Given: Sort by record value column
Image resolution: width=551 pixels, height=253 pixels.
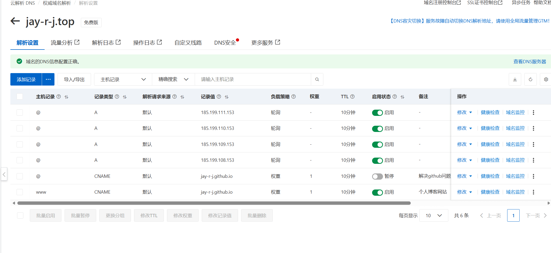Looking at the screenshot, I should [227, 97].
